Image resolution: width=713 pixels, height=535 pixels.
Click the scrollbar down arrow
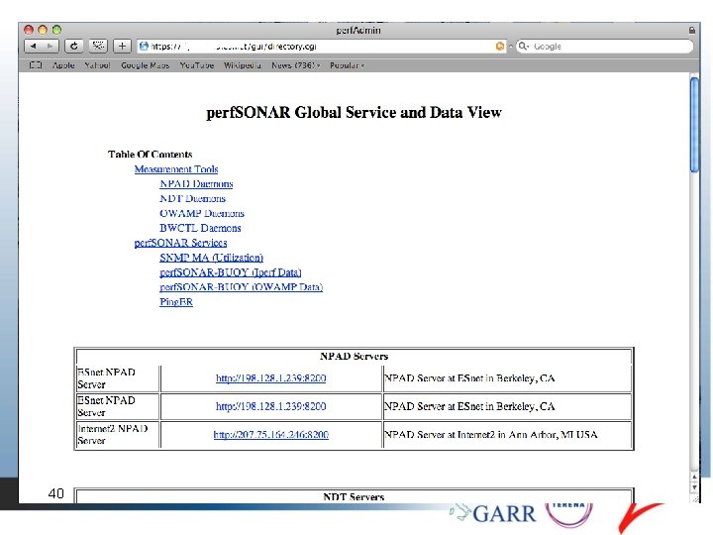pyautogui.click(x=694, y=486)
